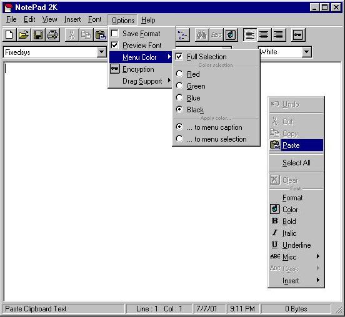Click the NotePad 2K title bar icon
Screen dimensions: 345x317
9,7
